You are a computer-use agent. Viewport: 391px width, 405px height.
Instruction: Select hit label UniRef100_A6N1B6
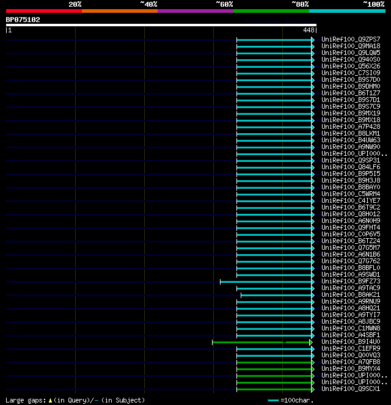[x=351, y=254]
